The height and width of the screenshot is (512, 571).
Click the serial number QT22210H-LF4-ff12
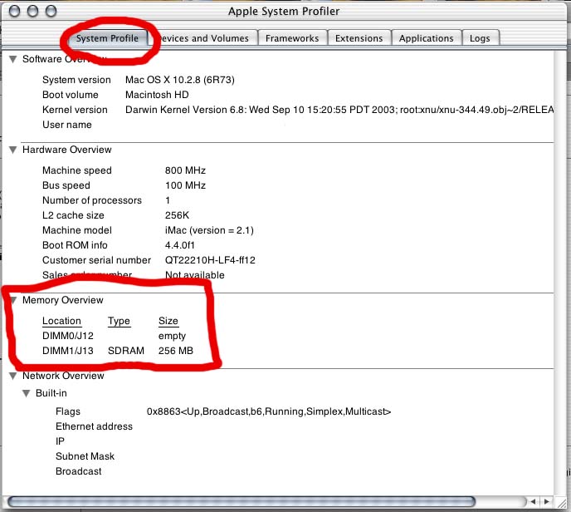click(x=210, y=260)
